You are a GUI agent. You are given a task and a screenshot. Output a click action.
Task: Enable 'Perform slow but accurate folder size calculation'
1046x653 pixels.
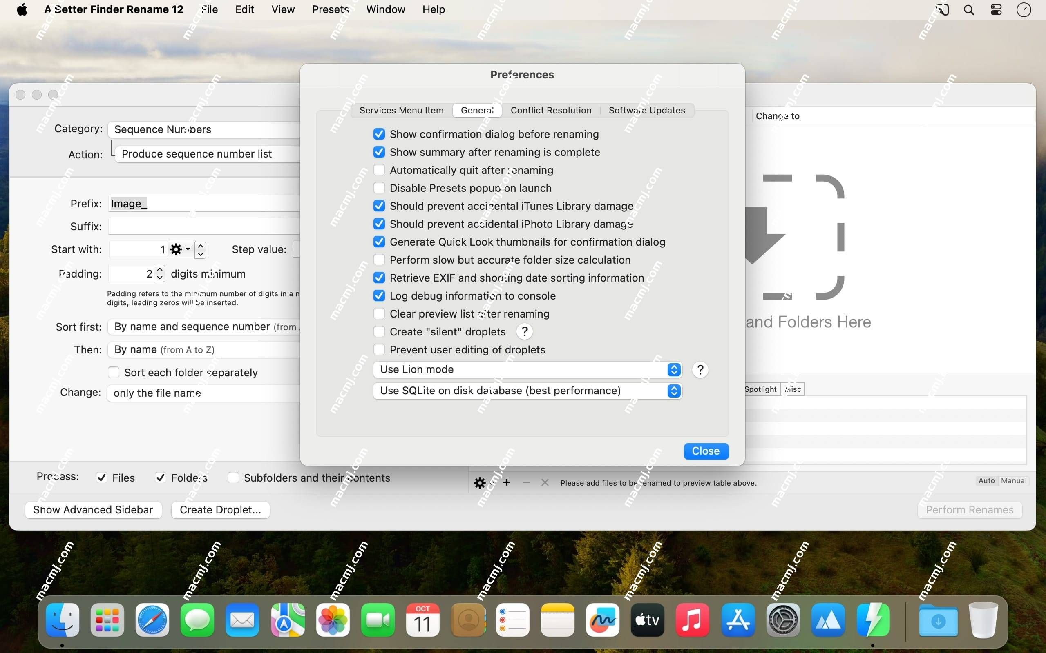[x=380, y=260]
